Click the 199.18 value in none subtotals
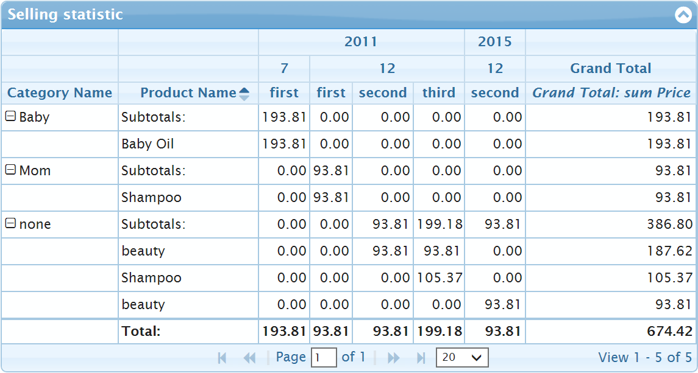This screenshot has height=373, width=698. 439,224
